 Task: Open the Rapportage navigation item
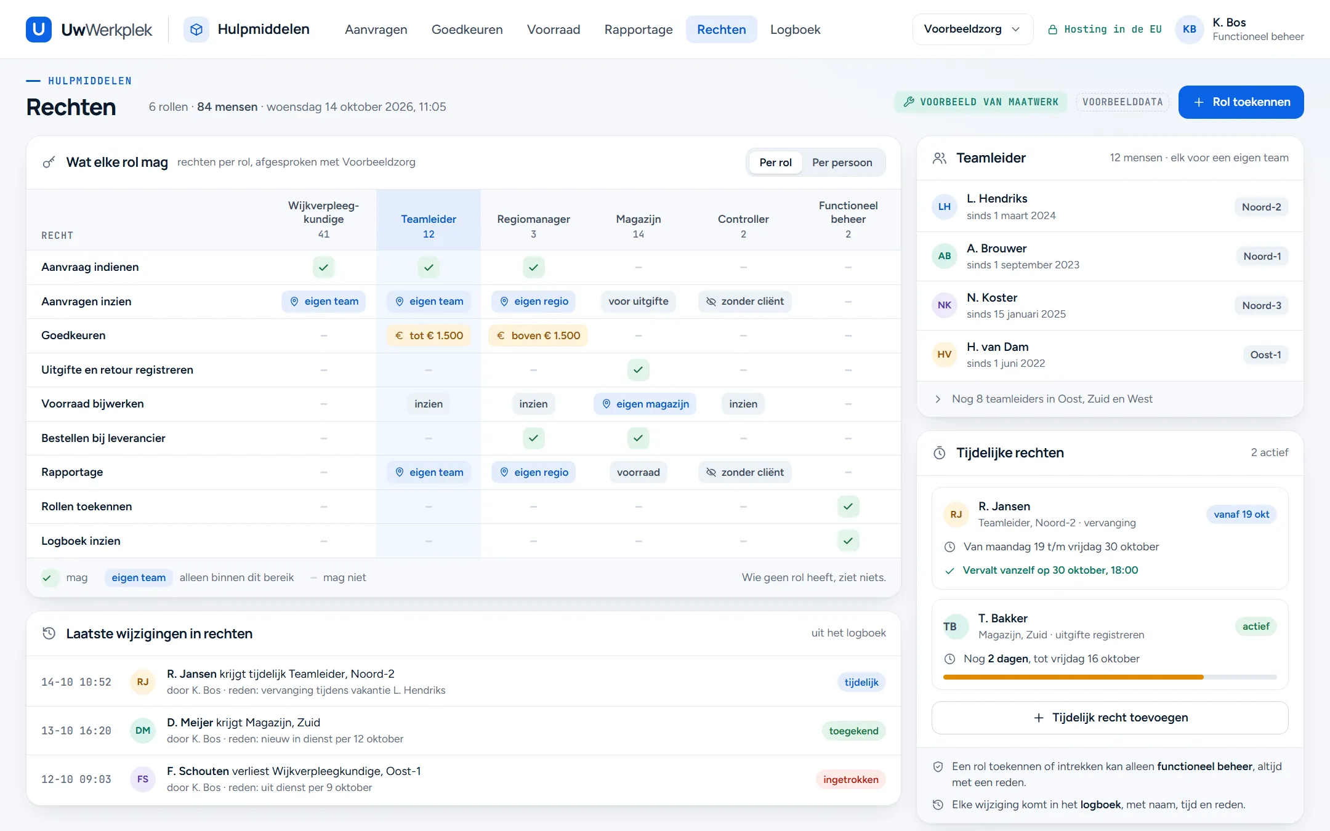click(x=638, y=30)
